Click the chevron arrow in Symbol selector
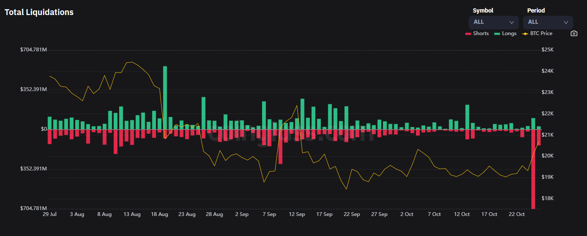 (x=512, y=23)
